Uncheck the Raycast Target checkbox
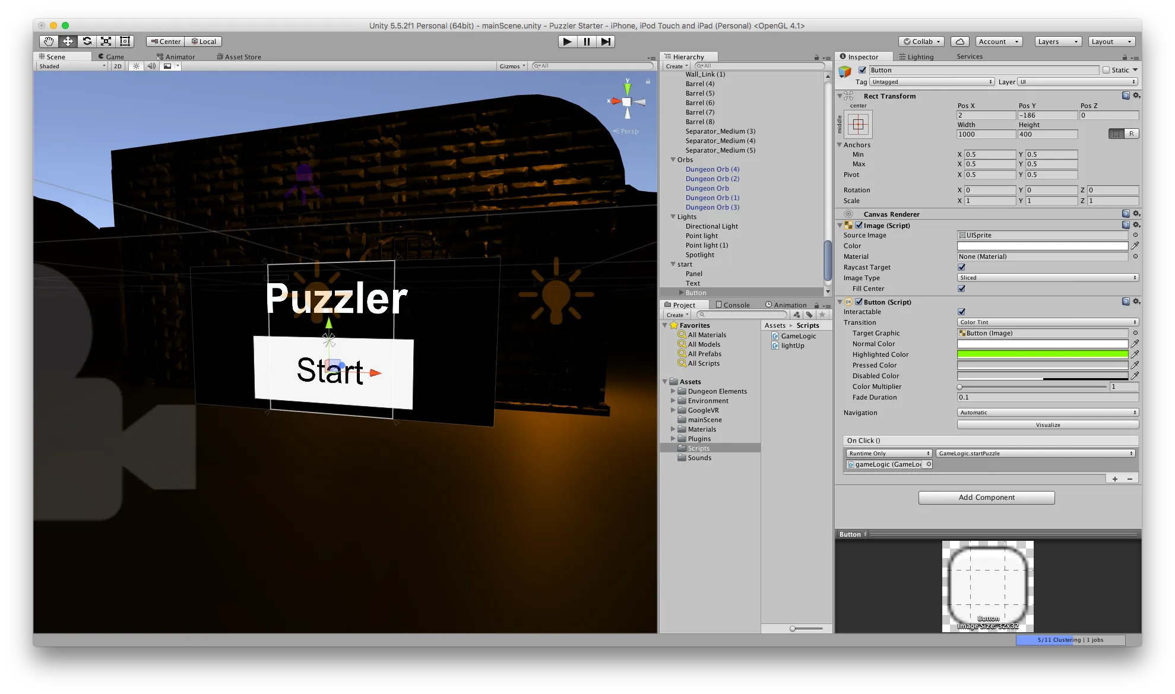The height and width of the screenshot is (694, 1175). pos(961,267)
